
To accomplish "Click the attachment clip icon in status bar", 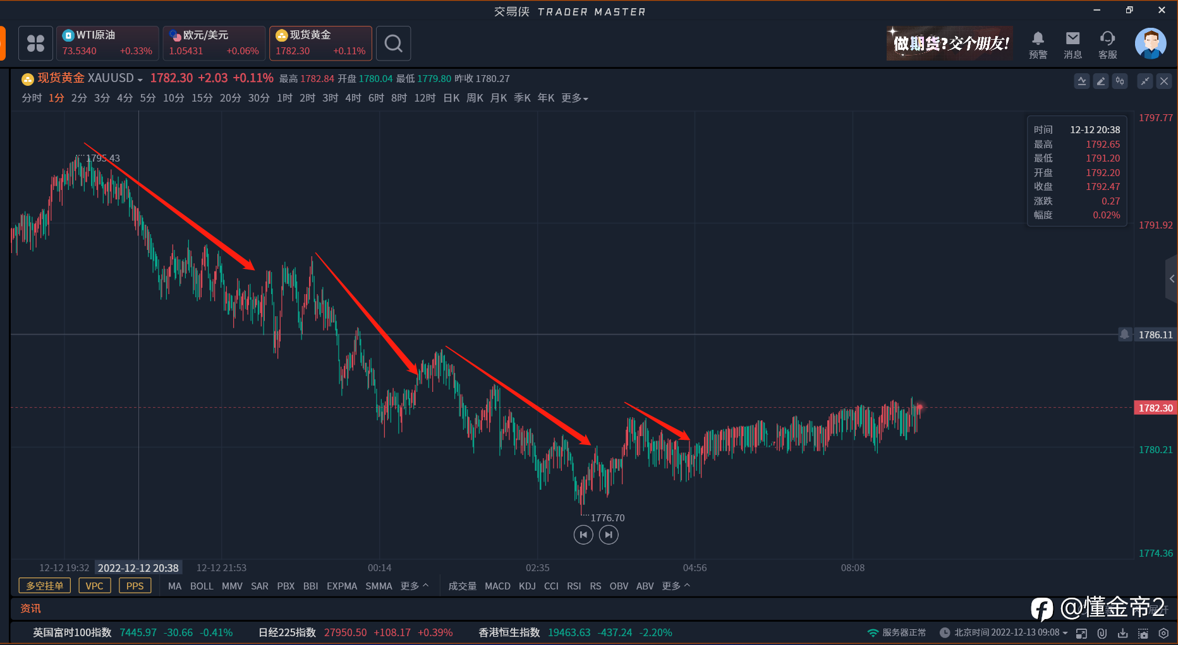I will tap(1102, 633).
